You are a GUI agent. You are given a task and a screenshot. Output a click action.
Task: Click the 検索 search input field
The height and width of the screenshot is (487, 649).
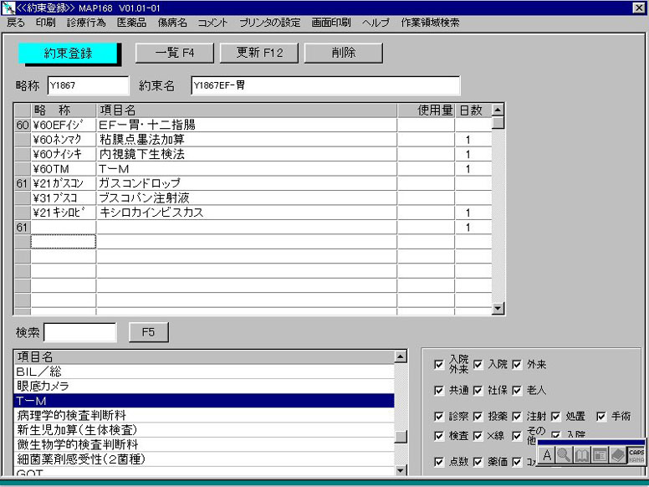point(80,332)
